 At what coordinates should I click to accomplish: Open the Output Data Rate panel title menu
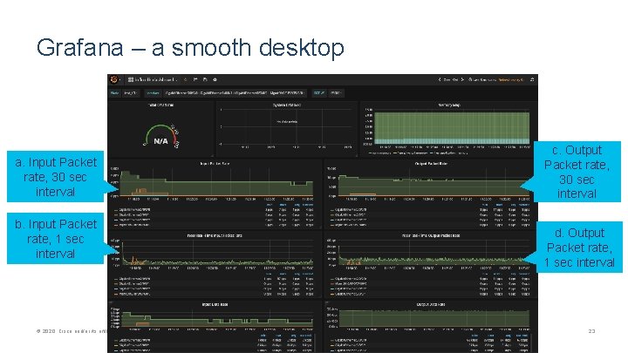[x=431, y=304]
